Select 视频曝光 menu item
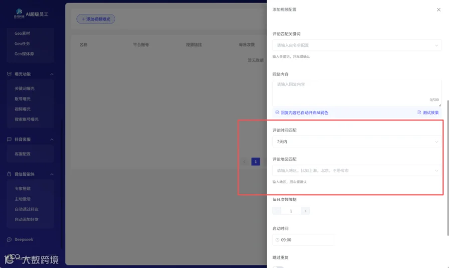 (x=22, y=109)
